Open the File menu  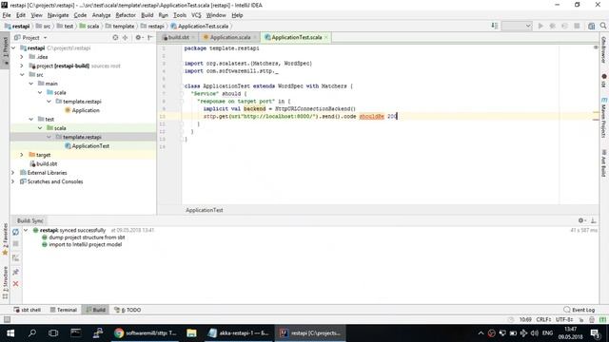[x=7, y=15]
